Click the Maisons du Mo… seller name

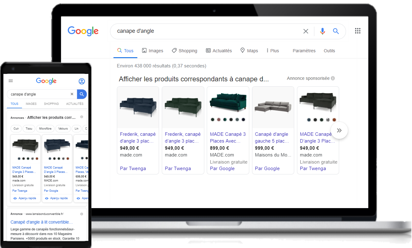point(272,155)
